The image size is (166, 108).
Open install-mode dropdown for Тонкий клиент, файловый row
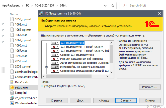tap(55, 51)
